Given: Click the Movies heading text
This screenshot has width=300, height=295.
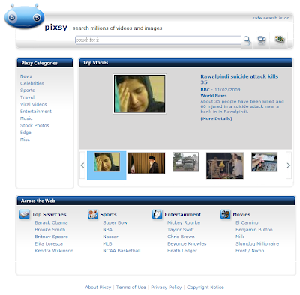Looking at the screenshot, I should pyautogui.click(x=241, y=214).
